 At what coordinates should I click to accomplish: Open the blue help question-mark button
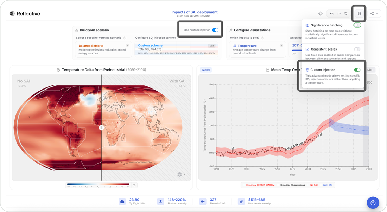pos(373,203)
